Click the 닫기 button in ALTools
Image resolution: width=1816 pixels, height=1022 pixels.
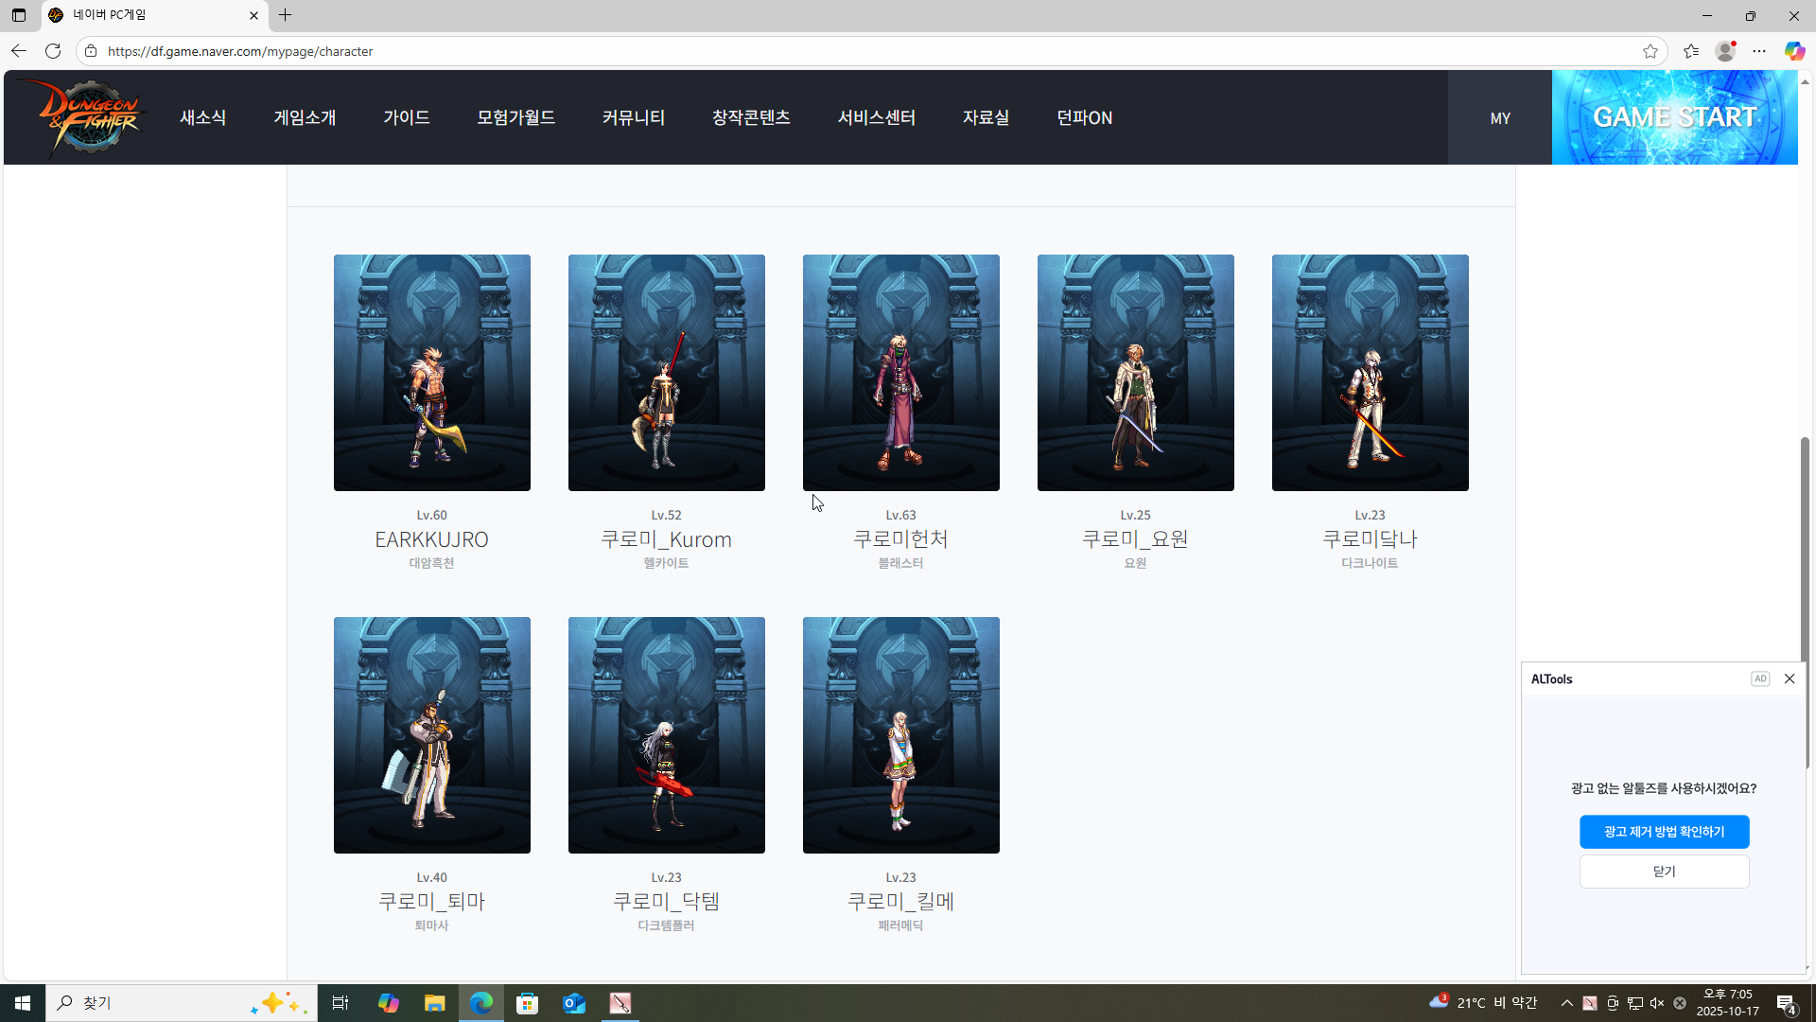pos(1664,872)
